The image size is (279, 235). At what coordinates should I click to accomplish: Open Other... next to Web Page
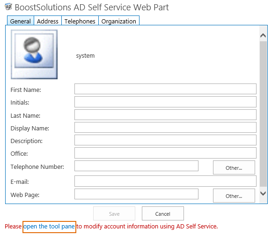[234, 196]
